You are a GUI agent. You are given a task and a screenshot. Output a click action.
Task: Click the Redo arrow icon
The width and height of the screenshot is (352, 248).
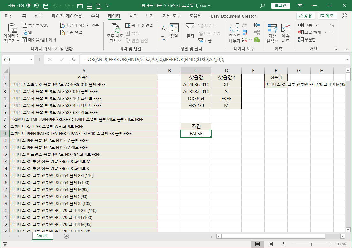point(67,6)
